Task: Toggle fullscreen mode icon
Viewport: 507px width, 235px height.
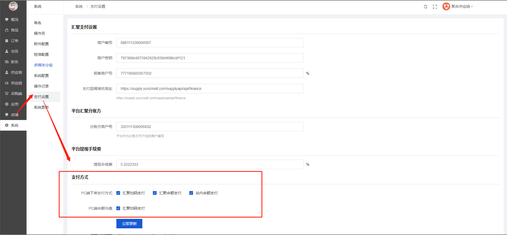Action: (x=435, y=7)
